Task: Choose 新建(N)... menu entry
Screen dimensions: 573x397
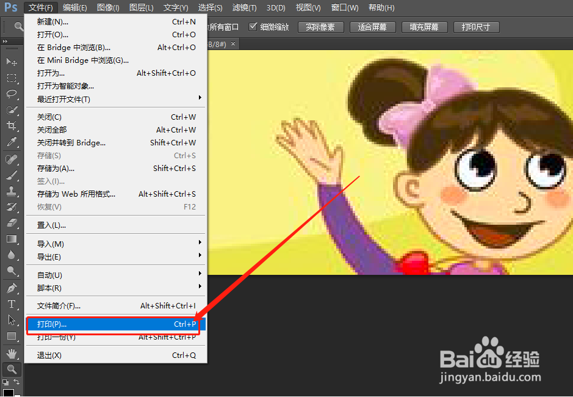Action: click(x=115, y=21)
